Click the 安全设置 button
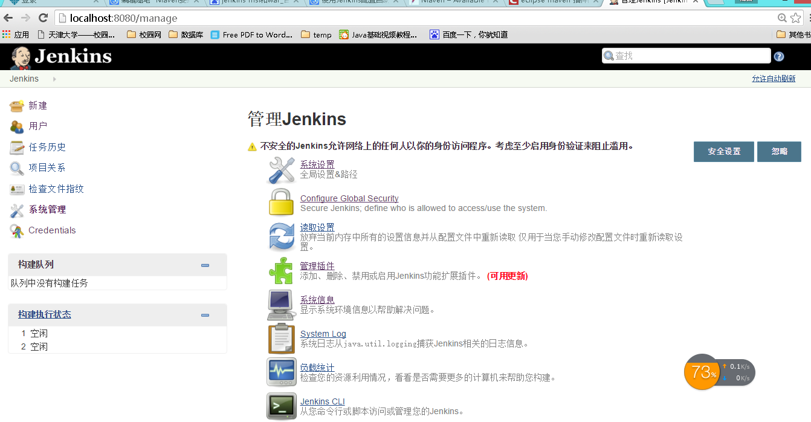811x422 pixels. click(x=724, y=152)
